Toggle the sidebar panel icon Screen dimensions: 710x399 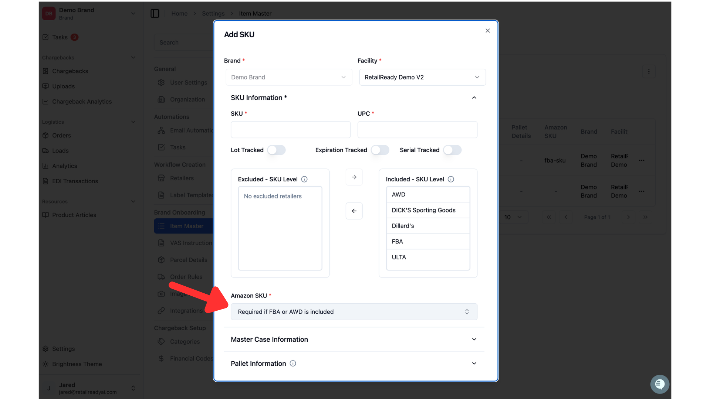pos(155,14)
